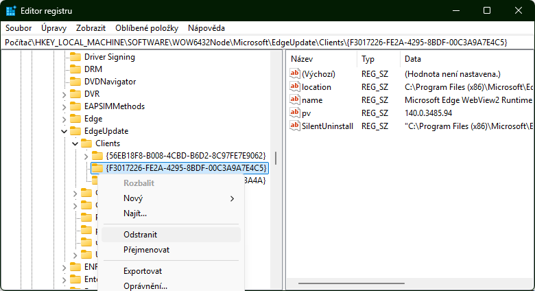The height and width of the screenshot is (291, 535).
Task: Collapse the Clients key node
Action: [75, 143]
